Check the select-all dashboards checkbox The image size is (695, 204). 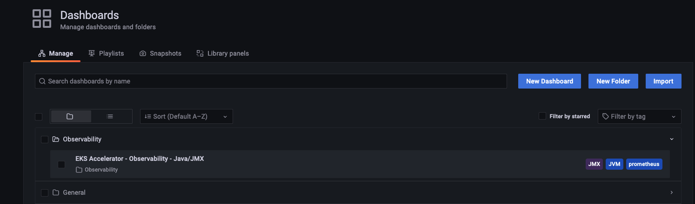(39, 117)
